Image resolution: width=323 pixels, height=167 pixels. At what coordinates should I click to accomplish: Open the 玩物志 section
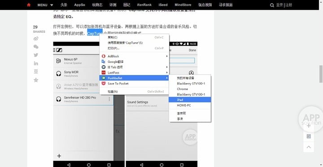click(97, 5)
